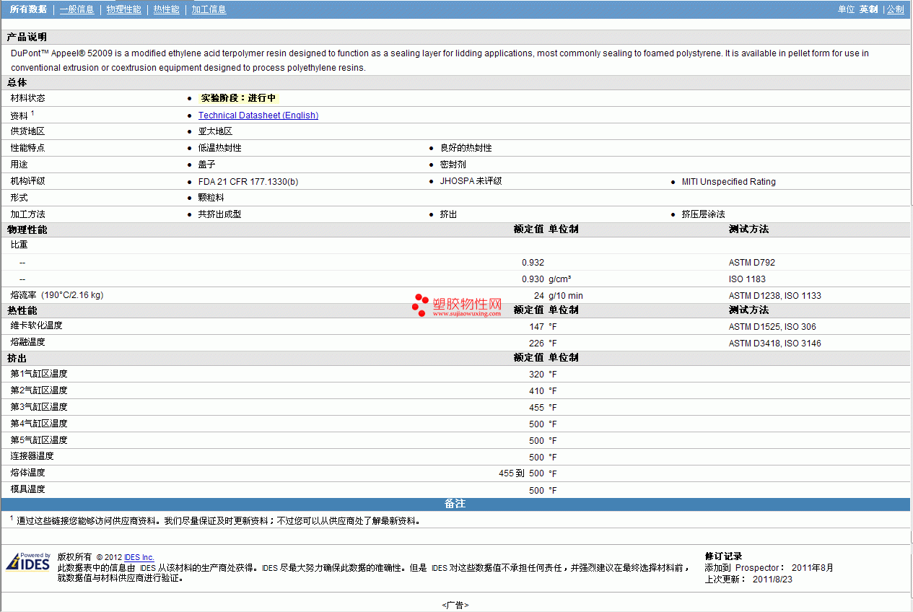Select the 共挤出成型 processing method
Viewport: 913px width, 612px height.
[x=220, y=214]
